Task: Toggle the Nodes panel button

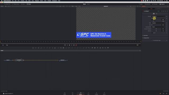Action: pyautogui.click(x=29, y=4)
